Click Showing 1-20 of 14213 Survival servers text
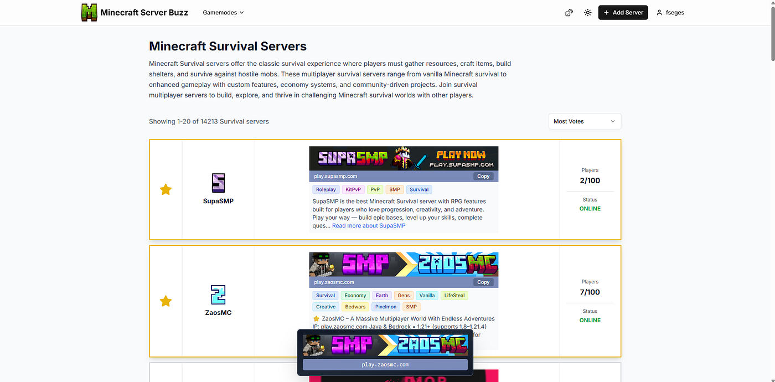The image size is (775, 382). 209,121
